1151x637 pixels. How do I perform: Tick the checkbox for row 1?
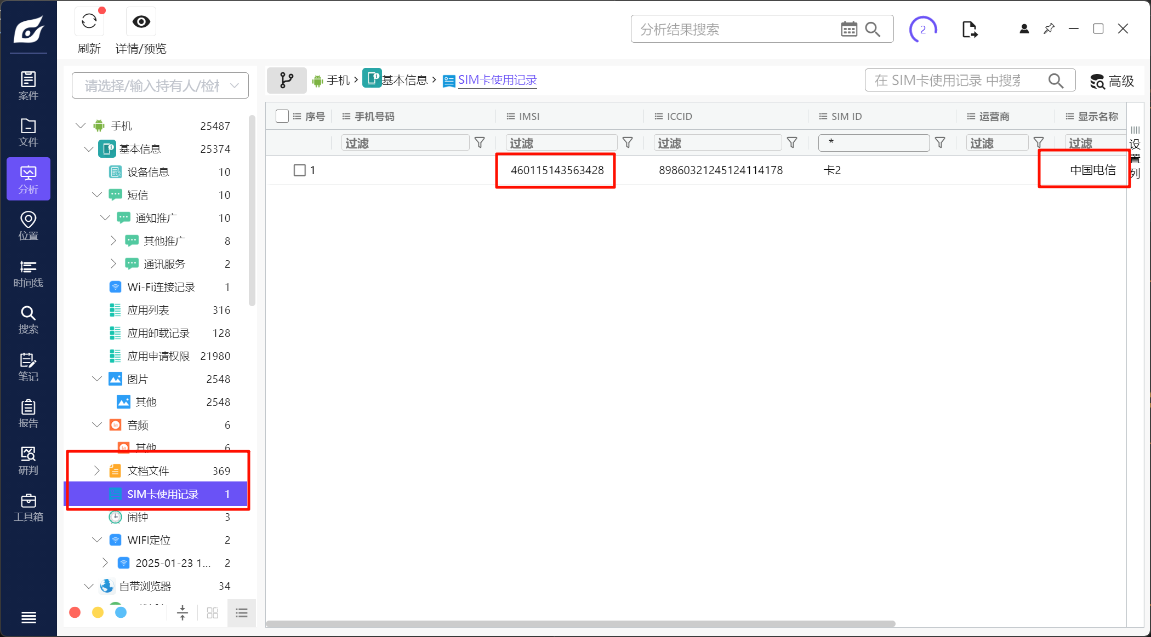(300, 170)
